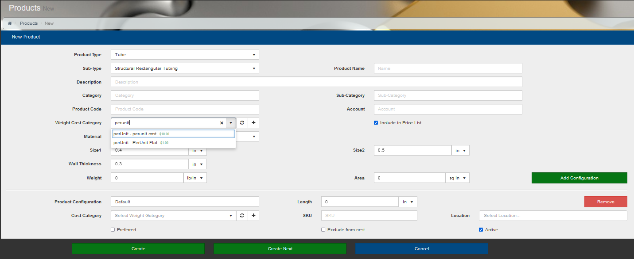Refresh the Weight Cost Category list
This screenshot has width=634, height=259.
click(242, 123)
